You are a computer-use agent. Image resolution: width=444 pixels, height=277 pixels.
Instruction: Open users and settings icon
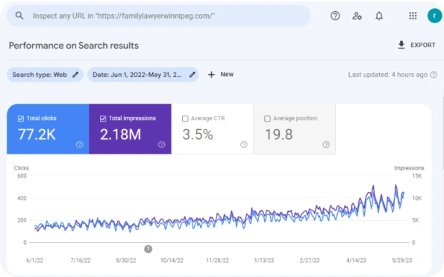[x=357, y=16]
